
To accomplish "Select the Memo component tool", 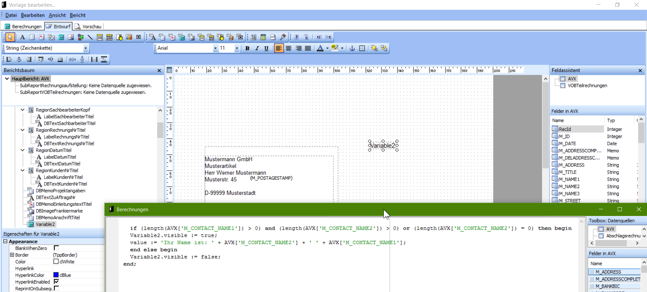I will (x=32, y=37).
